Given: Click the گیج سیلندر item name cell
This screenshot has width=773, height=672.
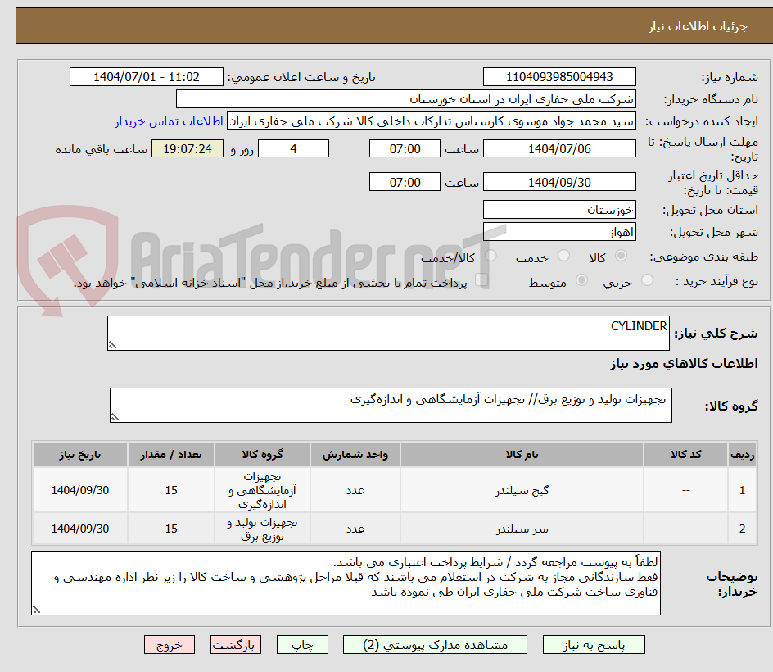Looking at the screenshot, I should click(522, 490).
